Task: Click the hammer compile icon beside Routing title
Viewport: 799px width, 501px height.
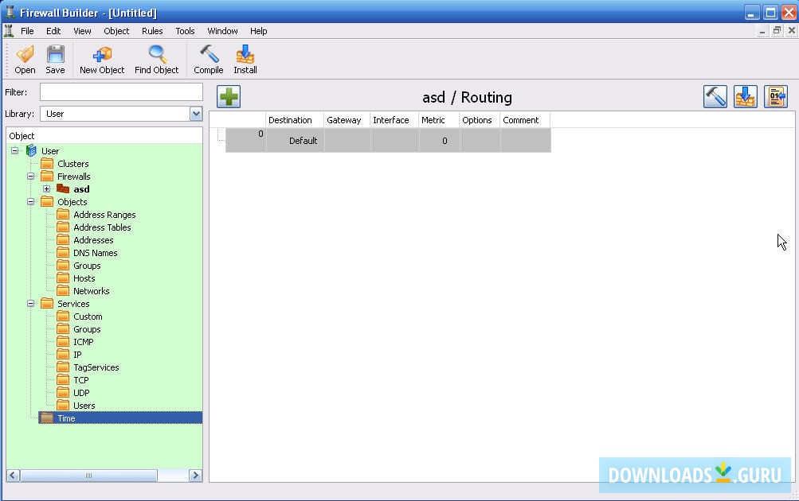Action: (x=715, y=97)
